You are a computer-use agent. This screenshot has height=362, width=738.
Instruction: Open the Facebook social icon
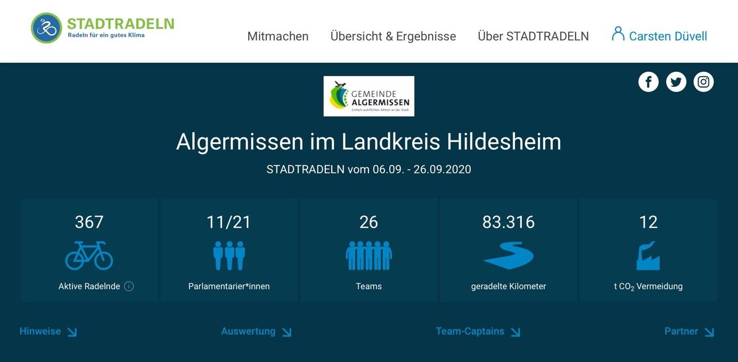point(648,82)
